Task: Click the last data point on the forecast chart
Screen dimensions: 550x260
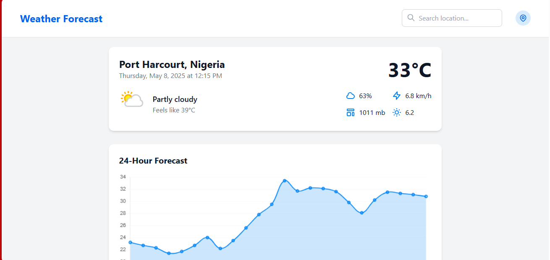Action: click(426, 196)
